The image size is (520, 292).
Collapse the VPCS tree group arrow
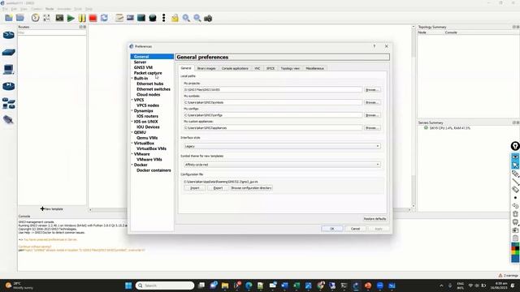click(132, 100)
